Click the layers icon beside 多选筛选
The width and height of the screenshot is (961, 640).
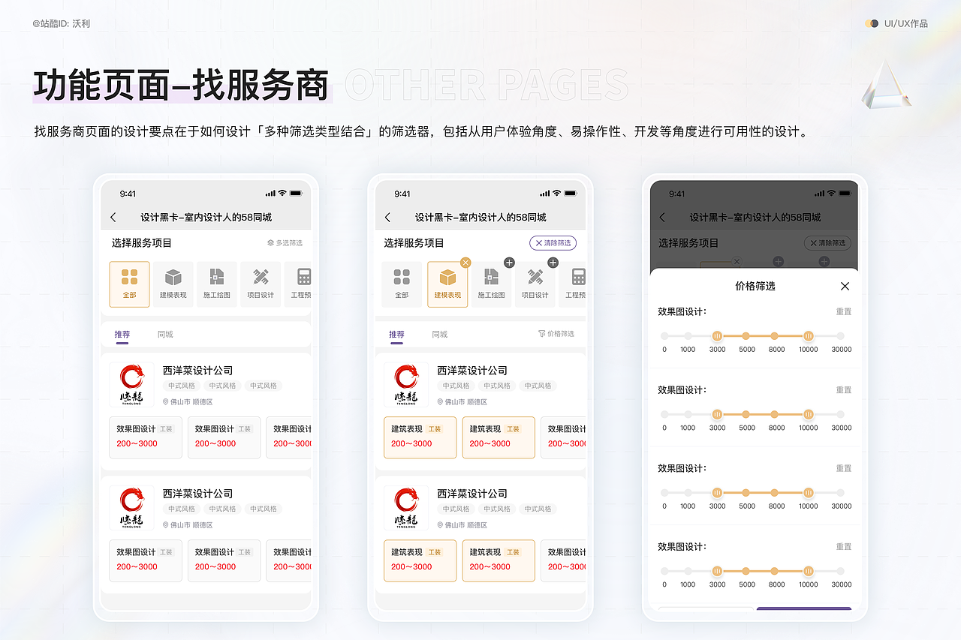pyautogui.click(x=270, y=243)
